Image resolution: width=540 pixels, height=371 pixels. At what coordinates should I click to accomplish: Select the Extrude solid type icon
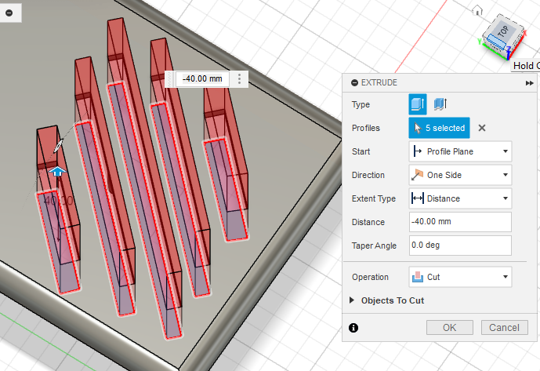click(x=418, y=104)
